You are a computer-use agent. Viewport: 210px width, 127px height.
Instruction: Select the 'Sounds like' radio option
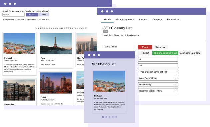pos(38,20)
